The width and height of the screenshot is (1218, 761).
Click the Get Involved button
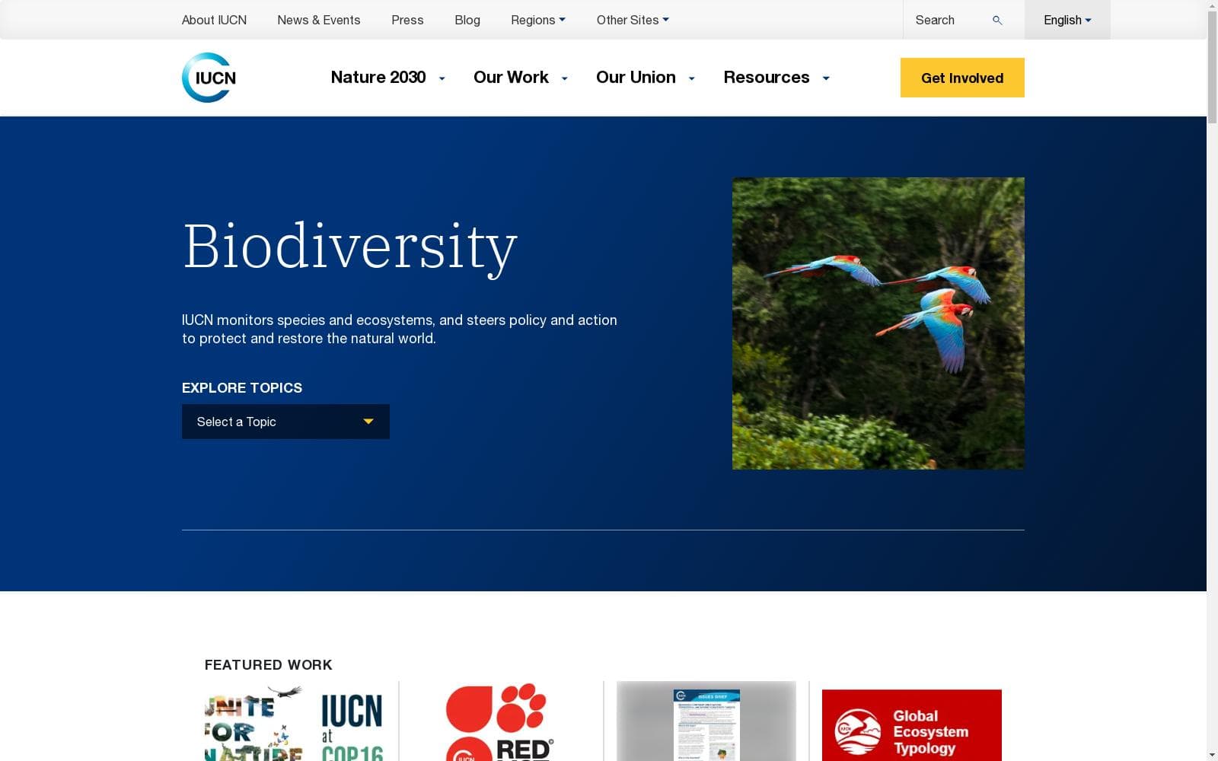point(962,78)
